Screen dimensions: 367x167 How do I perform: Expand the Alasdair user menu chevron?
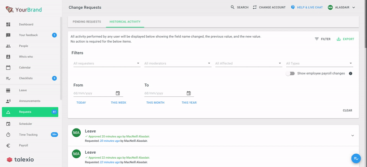point(354,7)
